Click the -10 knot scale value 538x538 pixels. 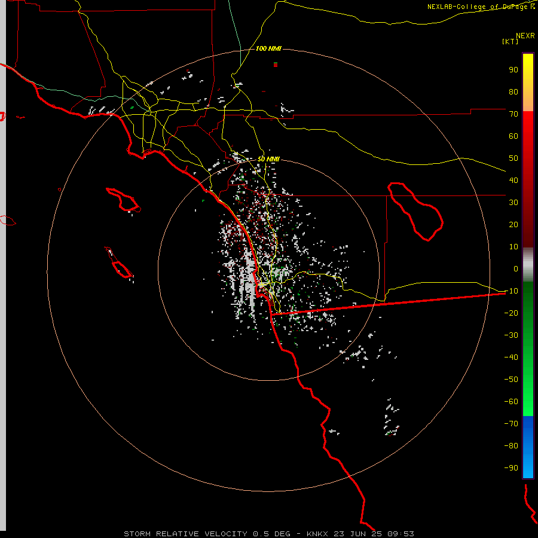pos(511,291)
